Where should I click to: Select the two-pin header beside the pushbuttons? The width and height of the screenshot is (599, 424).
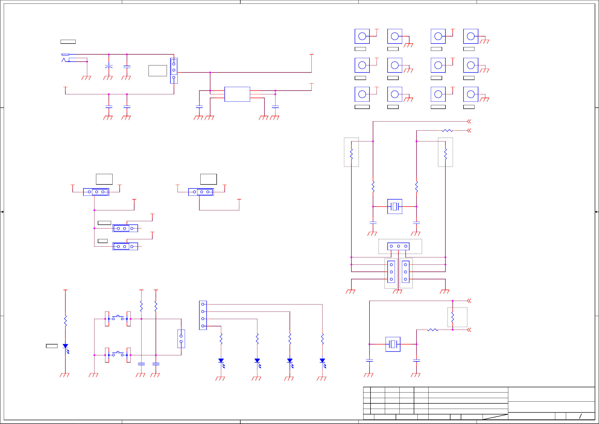(181, 339)
